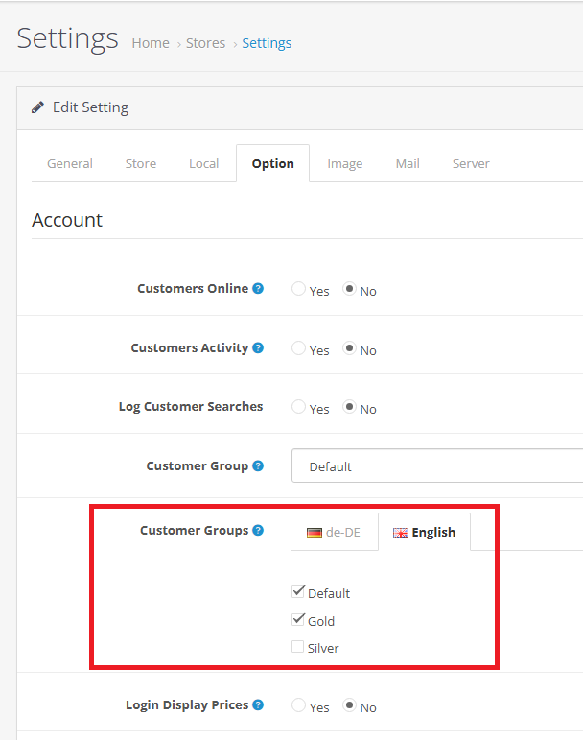
Task: Select No for Log Customer Searches
Action: [x=349, y=408]
